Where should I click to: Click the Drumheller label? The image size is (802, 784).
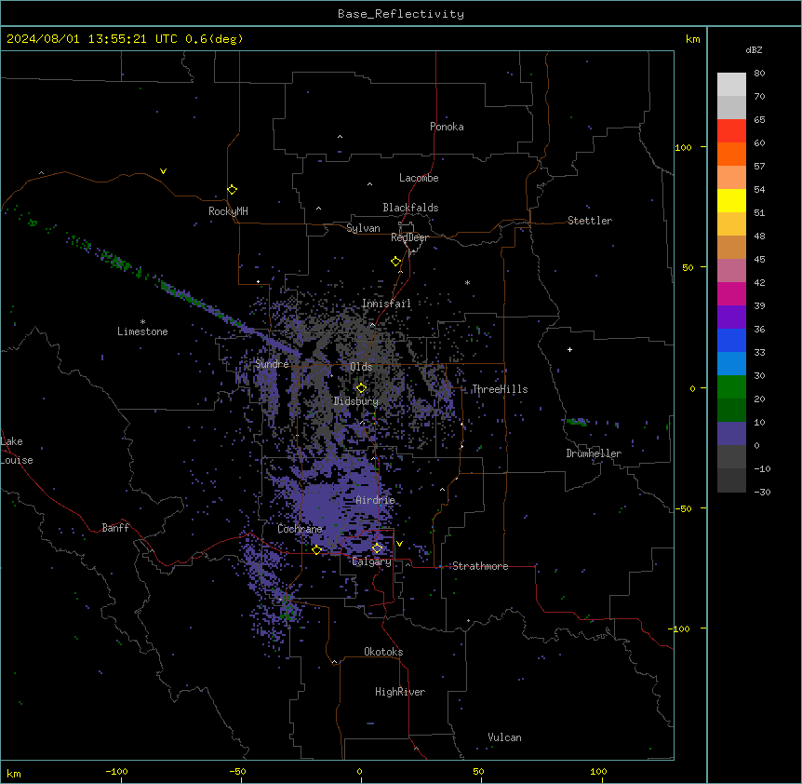[594, 453]
